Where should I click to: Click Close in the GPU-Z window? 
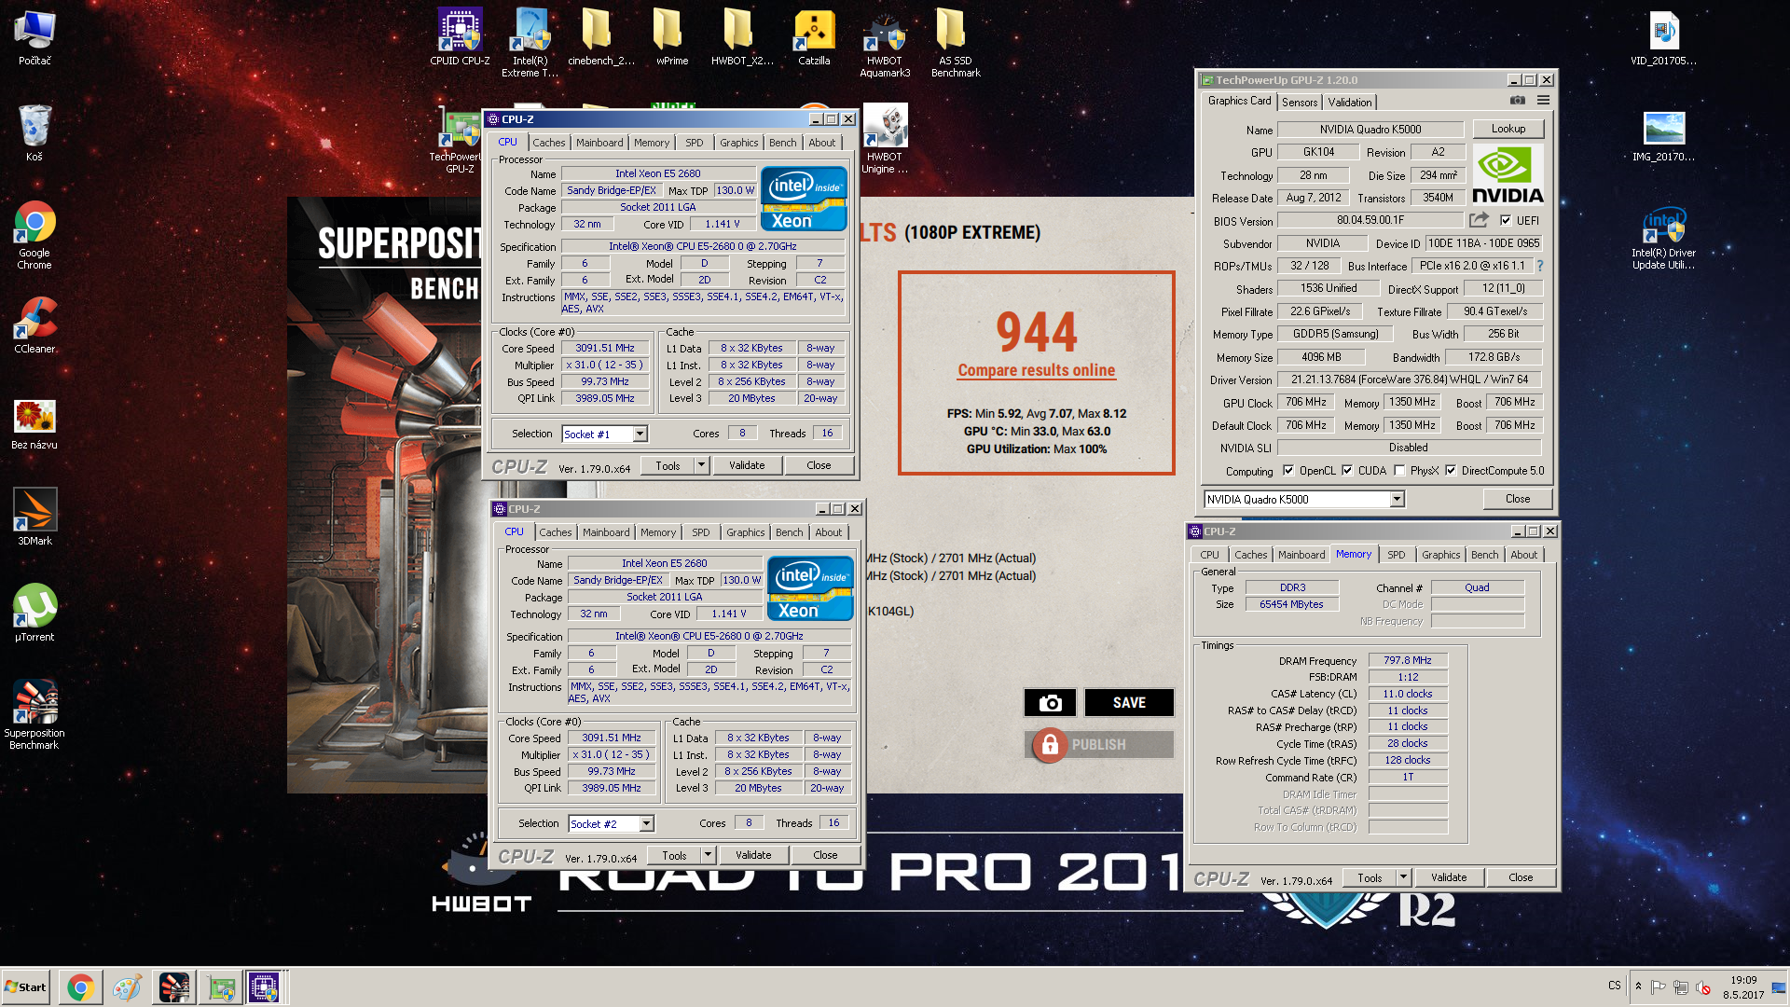click(1518, 499)
